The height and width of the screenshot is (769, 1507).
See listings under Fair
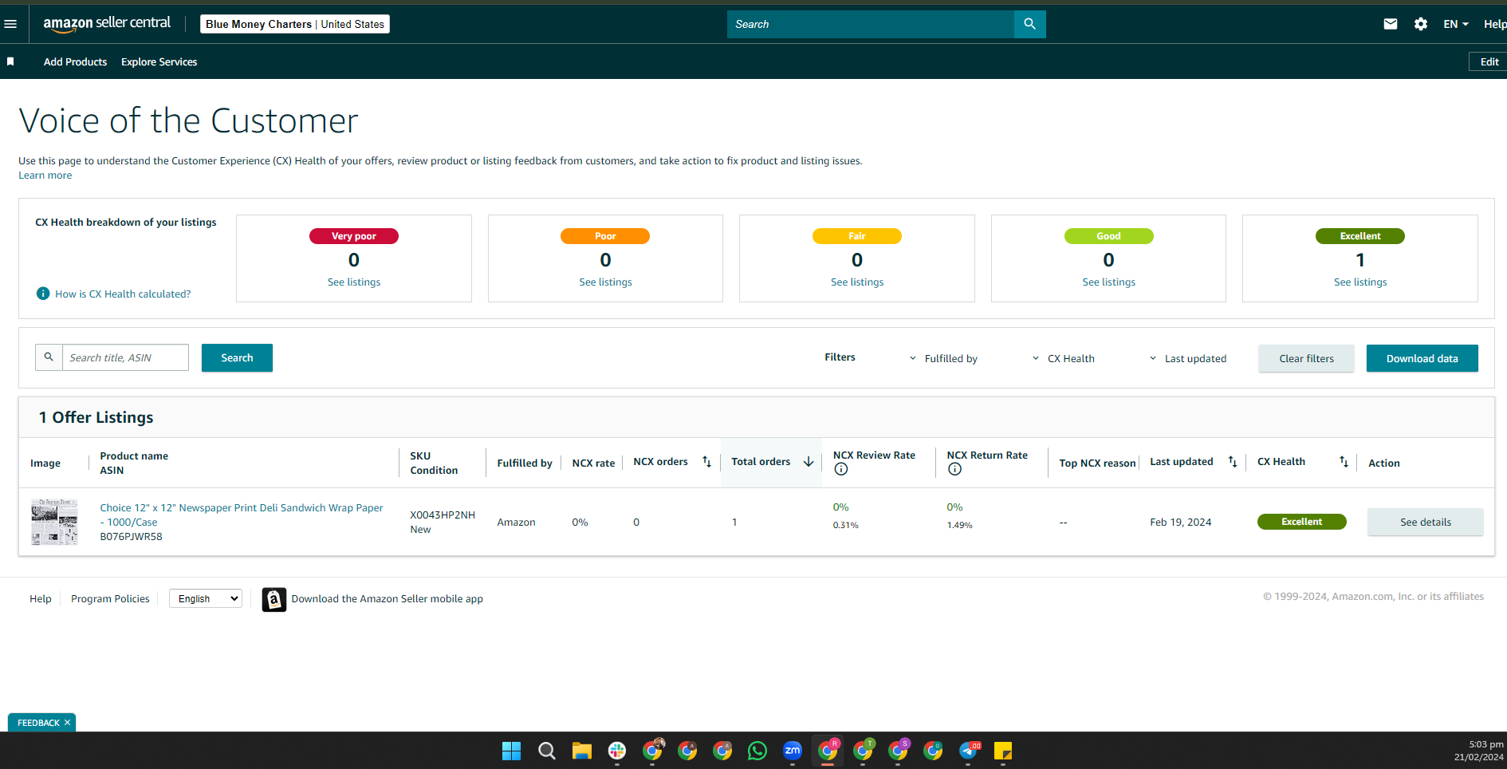(857, 282)
